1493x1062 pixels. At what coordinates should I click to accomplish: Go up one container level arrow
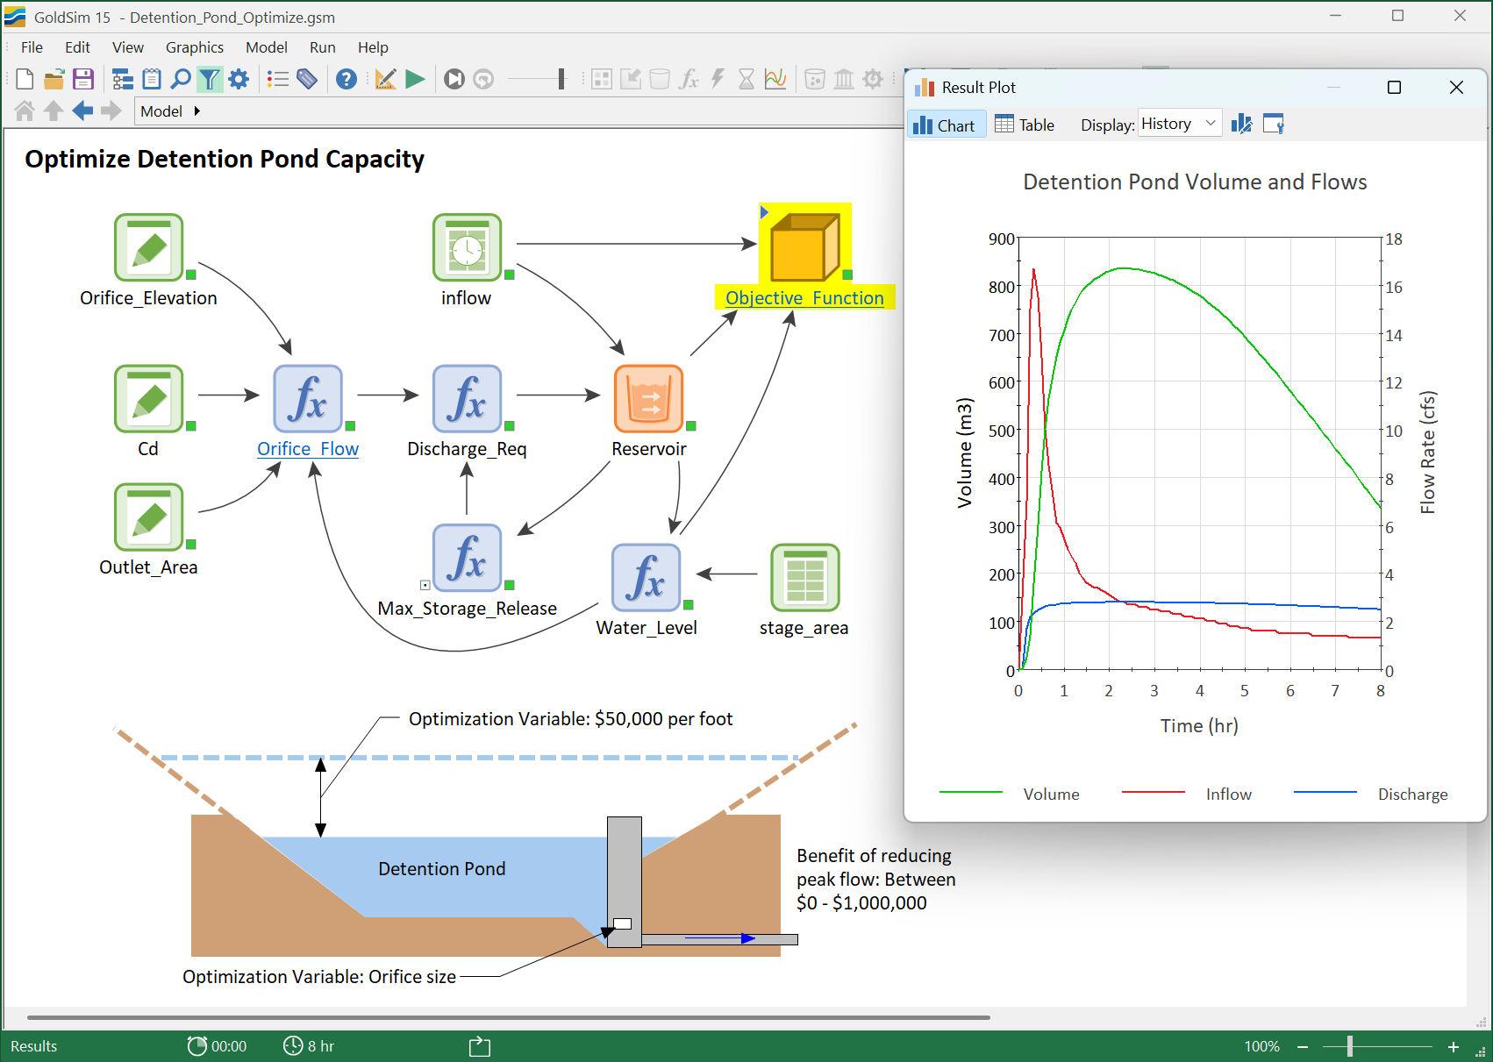point(54,110)
